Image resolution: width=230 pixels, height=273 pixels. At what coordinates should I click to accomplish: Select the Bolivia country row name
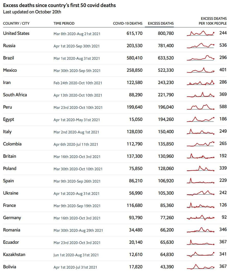10,267
